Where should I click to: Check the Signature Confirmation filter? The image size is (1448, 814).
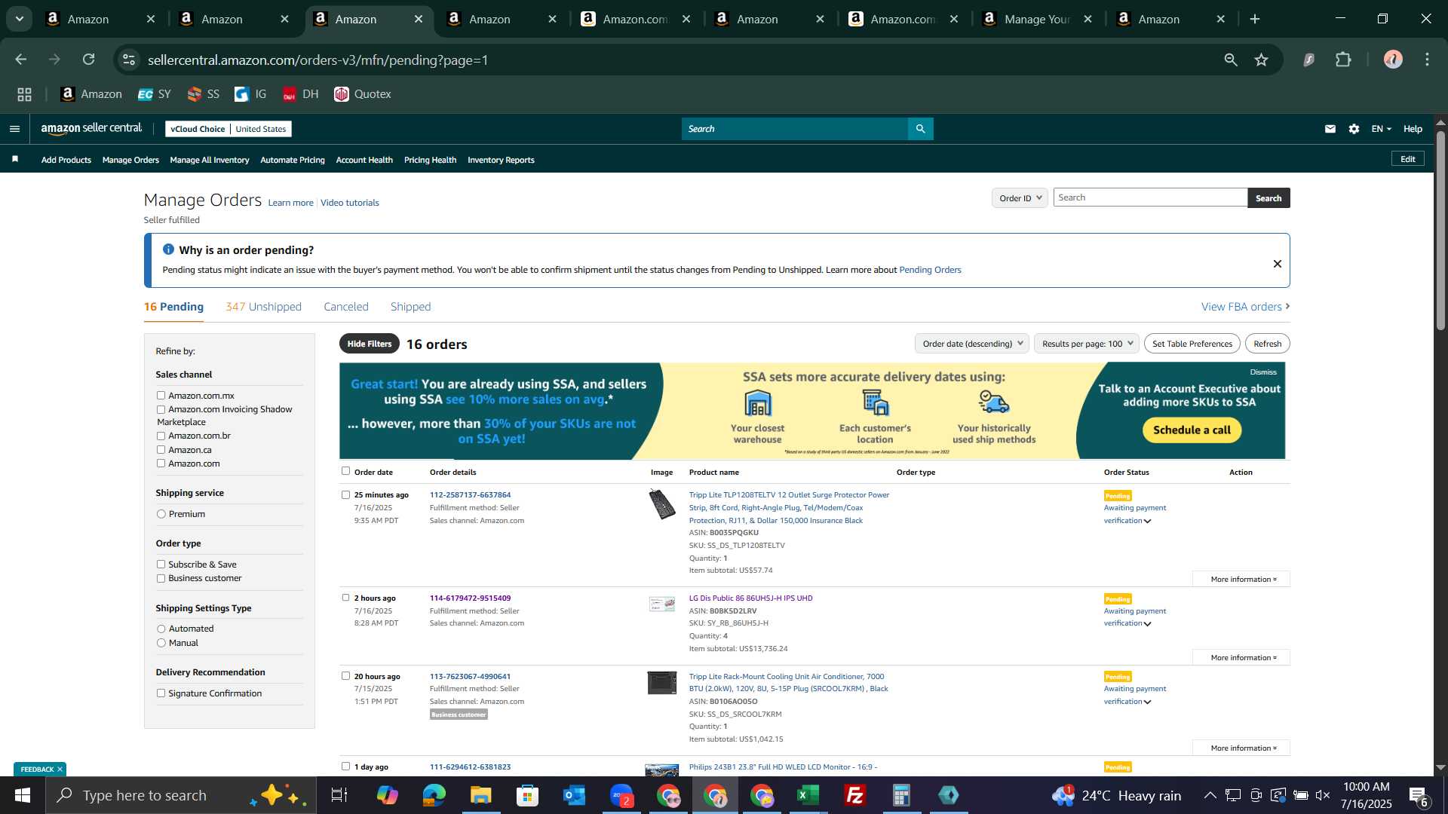click(x=161, y=693)
